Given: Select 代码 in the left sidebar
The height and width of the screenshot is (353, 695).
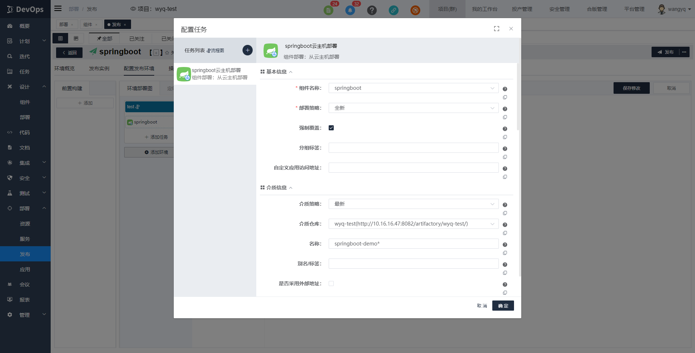Looking at the screenshot, I should (25, 132).
